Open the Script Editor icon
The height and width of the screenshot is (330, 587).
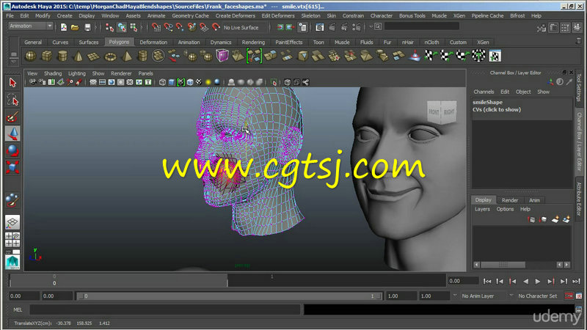(579, 309)
